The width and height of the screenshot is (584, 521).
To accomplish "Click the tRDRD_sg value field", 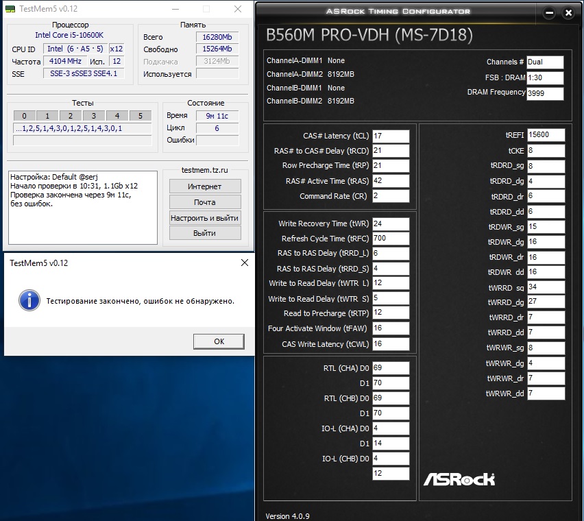I will coord(546,166).
